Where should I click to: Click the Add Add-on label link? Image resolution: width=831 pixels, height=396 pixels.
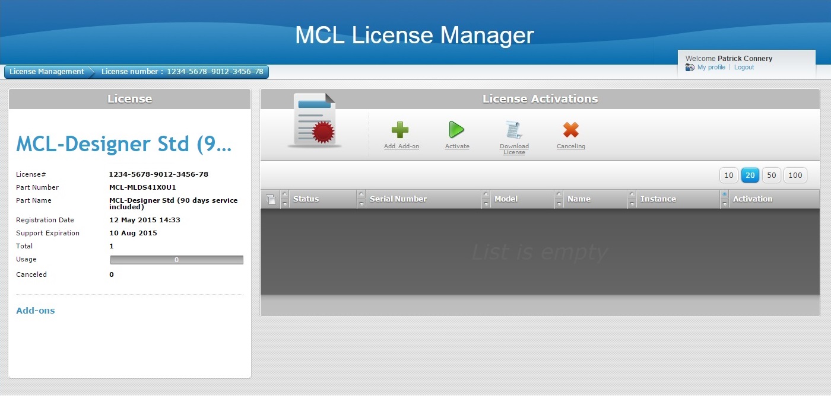point(401,146)
